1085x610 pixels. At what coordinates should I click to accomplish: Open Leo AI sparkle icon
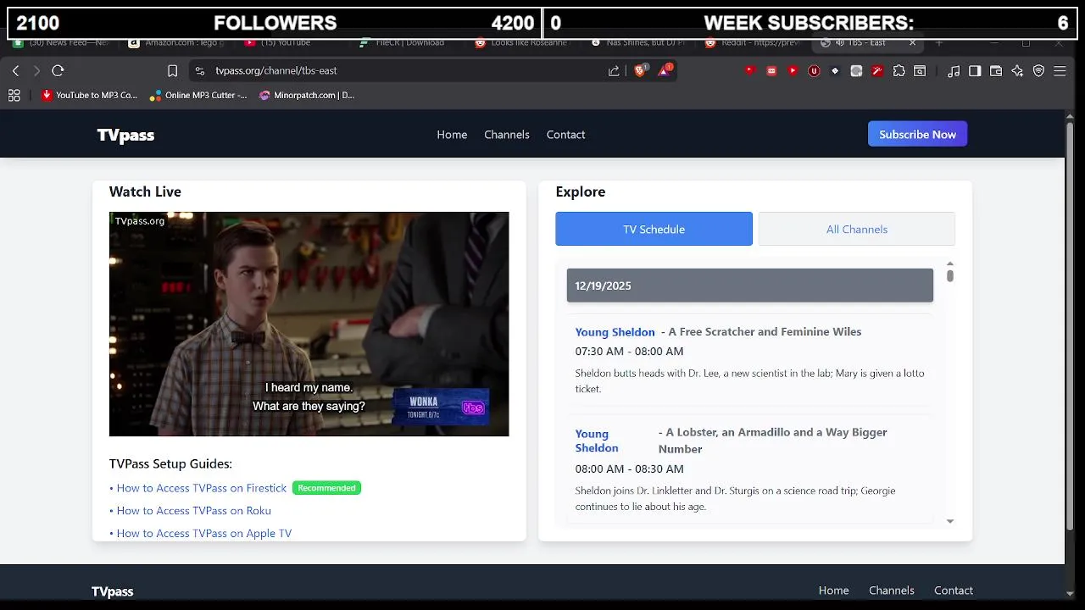pos(1017,71)
